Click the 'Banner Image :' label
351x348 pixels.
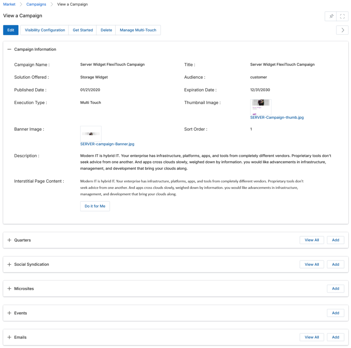[29, 129]
